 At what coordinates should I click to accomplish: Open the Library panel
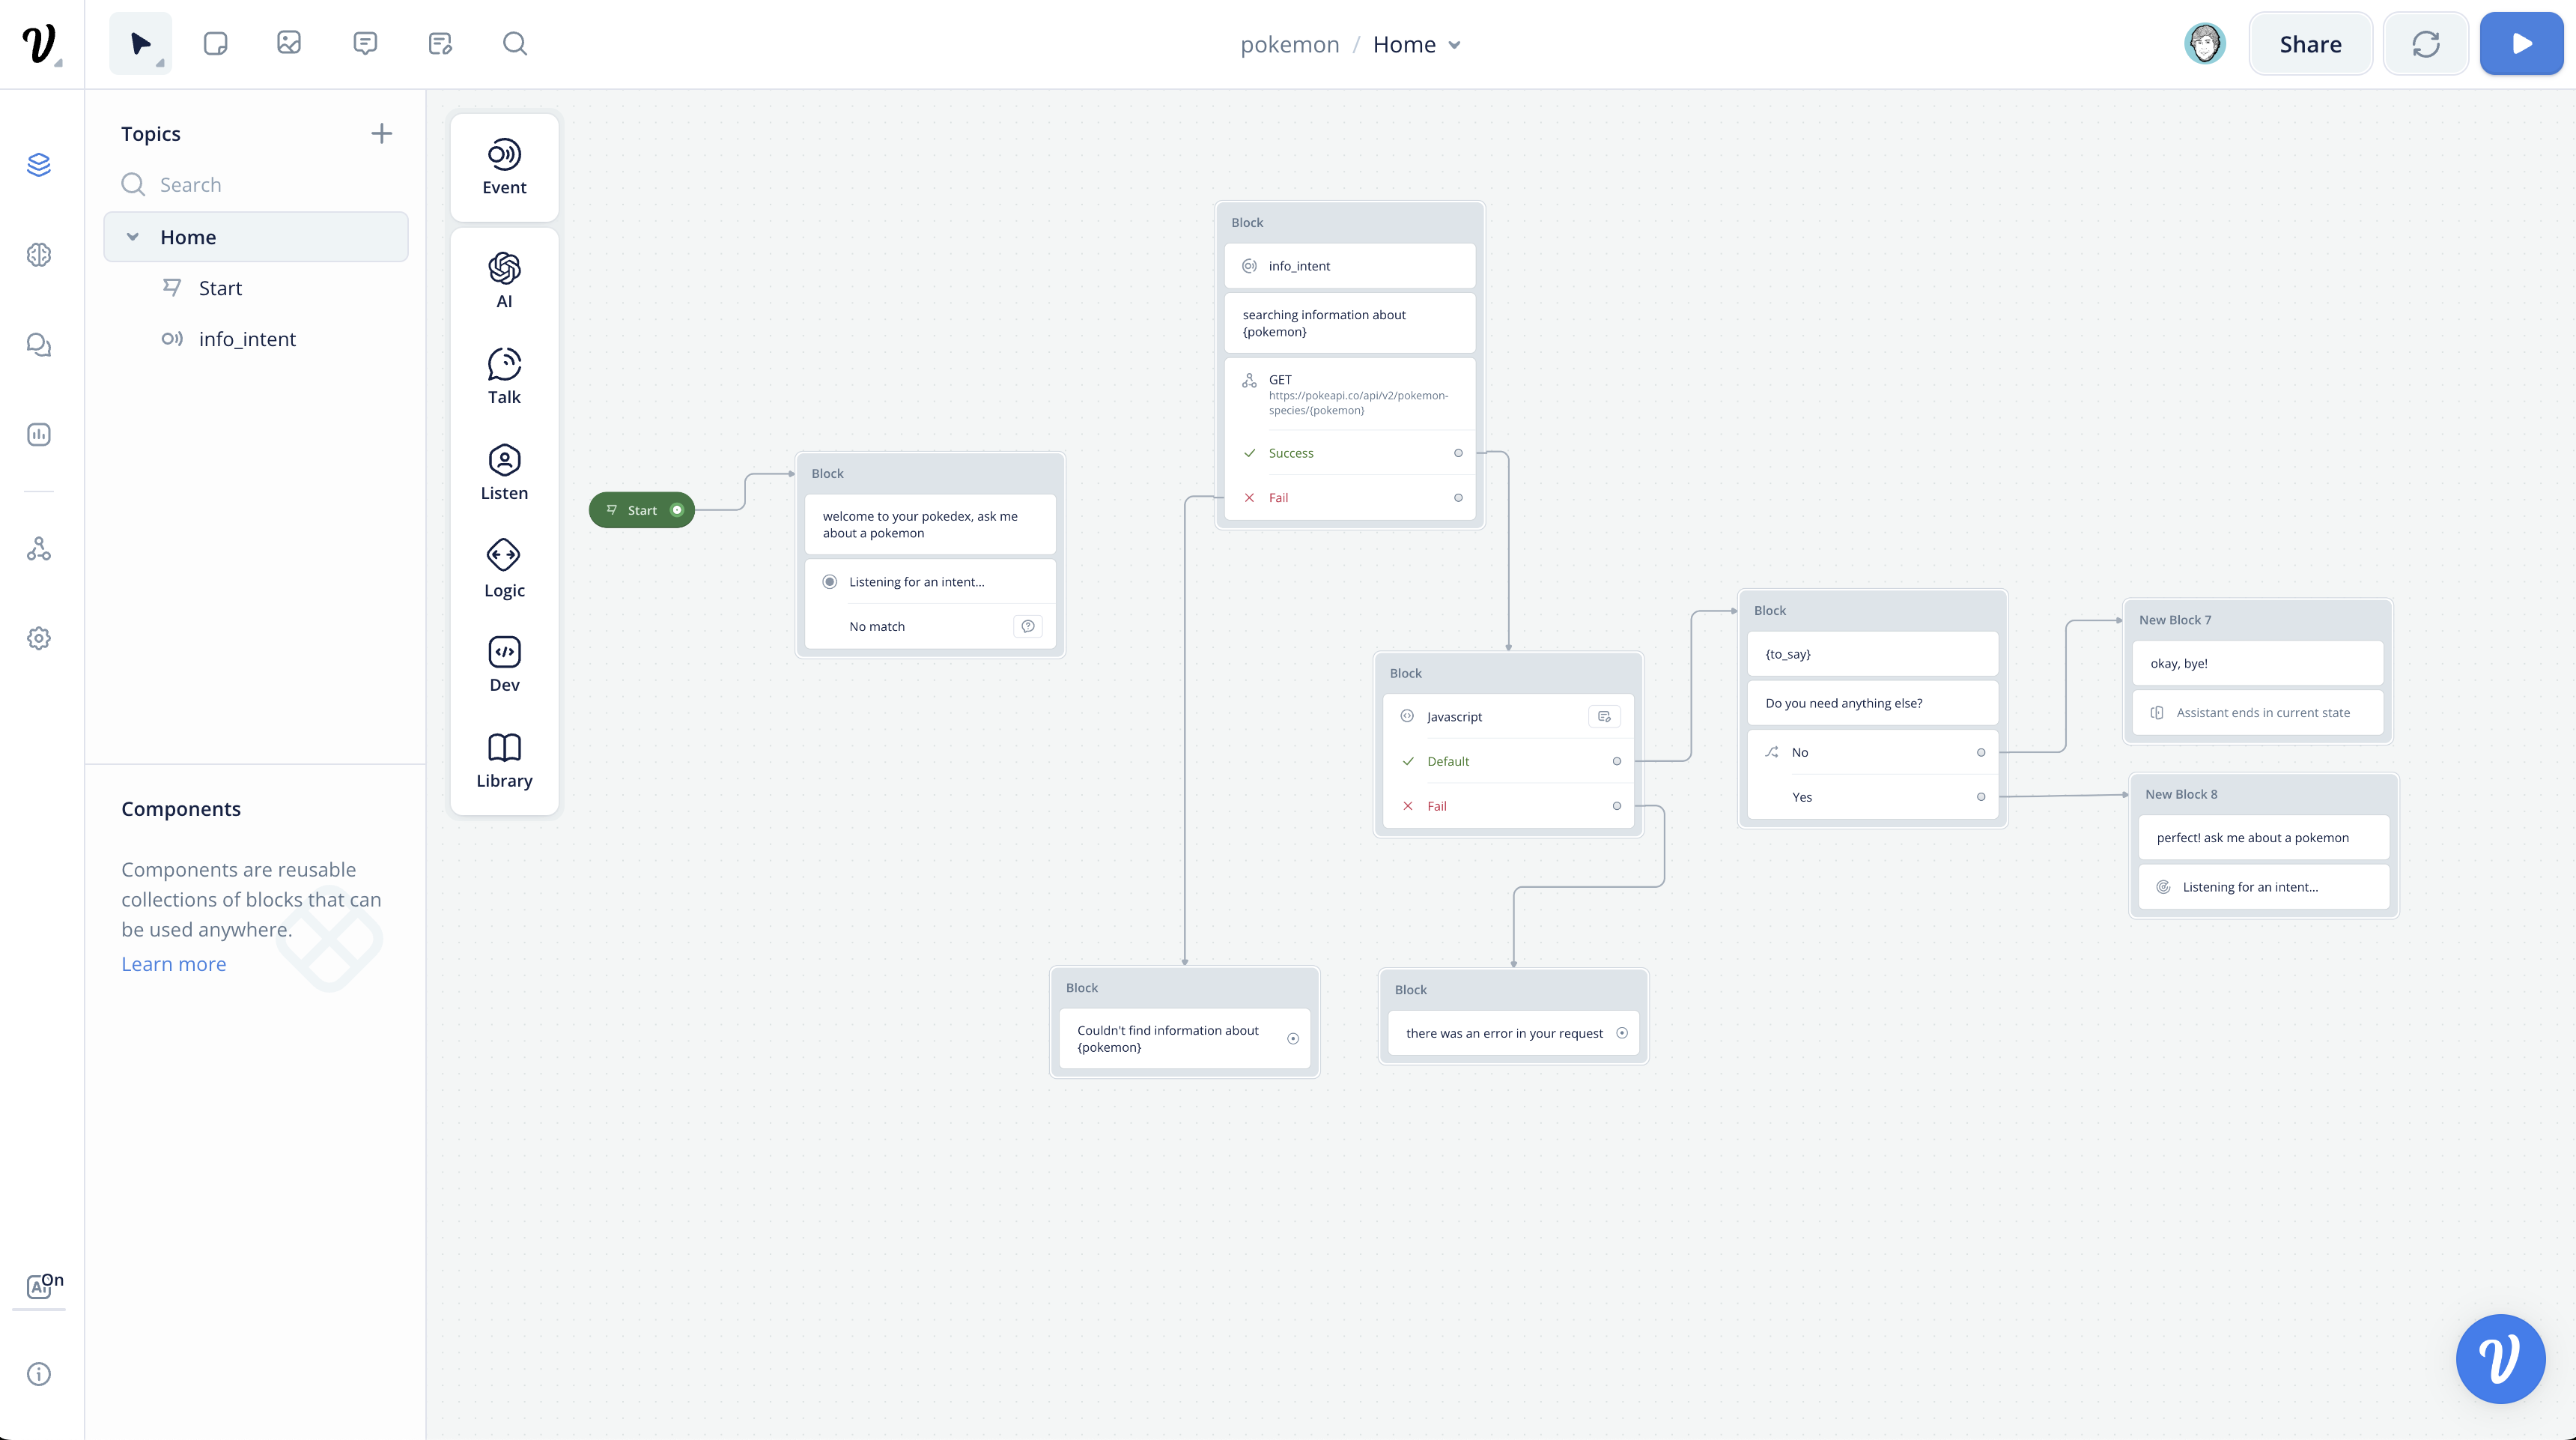(x=504, y=760)
